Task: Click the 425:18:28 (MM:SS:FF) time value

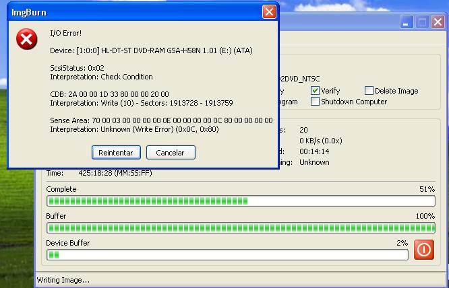Action: point(115,173)
